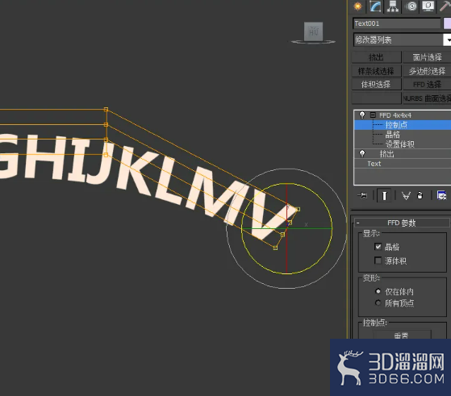The height and width of the screenshot is (396, 451).
Task: Toggle the FFD 4x4x4 modifier lightbulb
Action: tap(362, 115)
